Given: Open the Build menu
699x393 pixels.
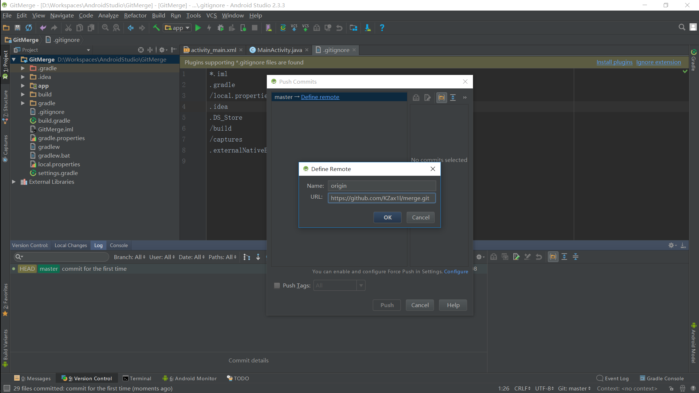Looking at the screenshot, I should (158, 15).
